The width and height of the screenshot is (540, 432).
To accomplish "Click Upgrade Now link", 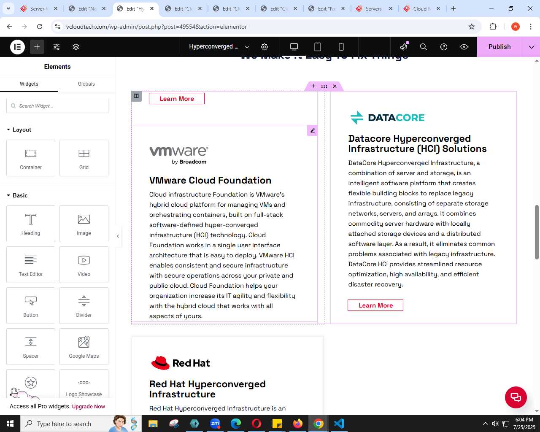I will pyautogui.click(x=89, y=407).
